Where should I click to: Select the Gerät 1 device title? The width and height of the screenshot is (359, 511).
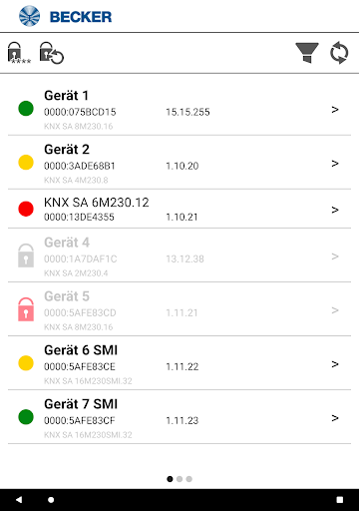coord(66,96)
